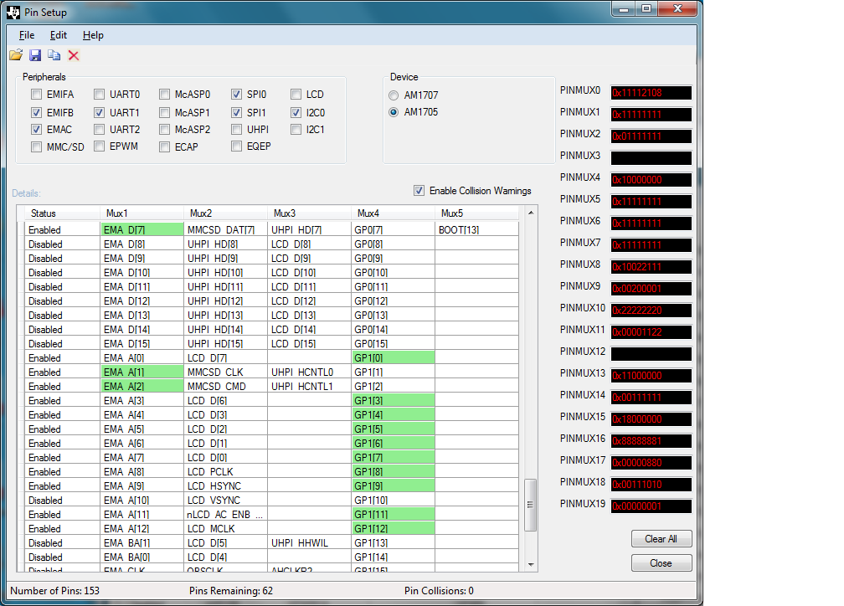
Task: Open the Help menu
Action: point(93,35)
